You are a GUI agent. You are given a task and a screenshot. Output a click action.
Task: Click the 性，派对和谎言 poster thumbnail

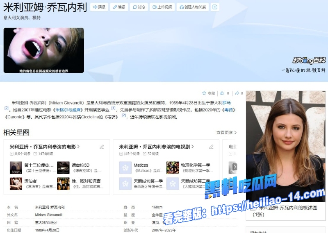pos(63,184)
